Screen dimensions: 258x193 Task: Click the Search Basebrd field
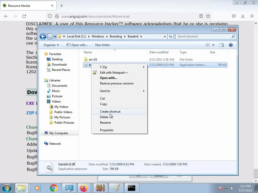click(206, 36)
